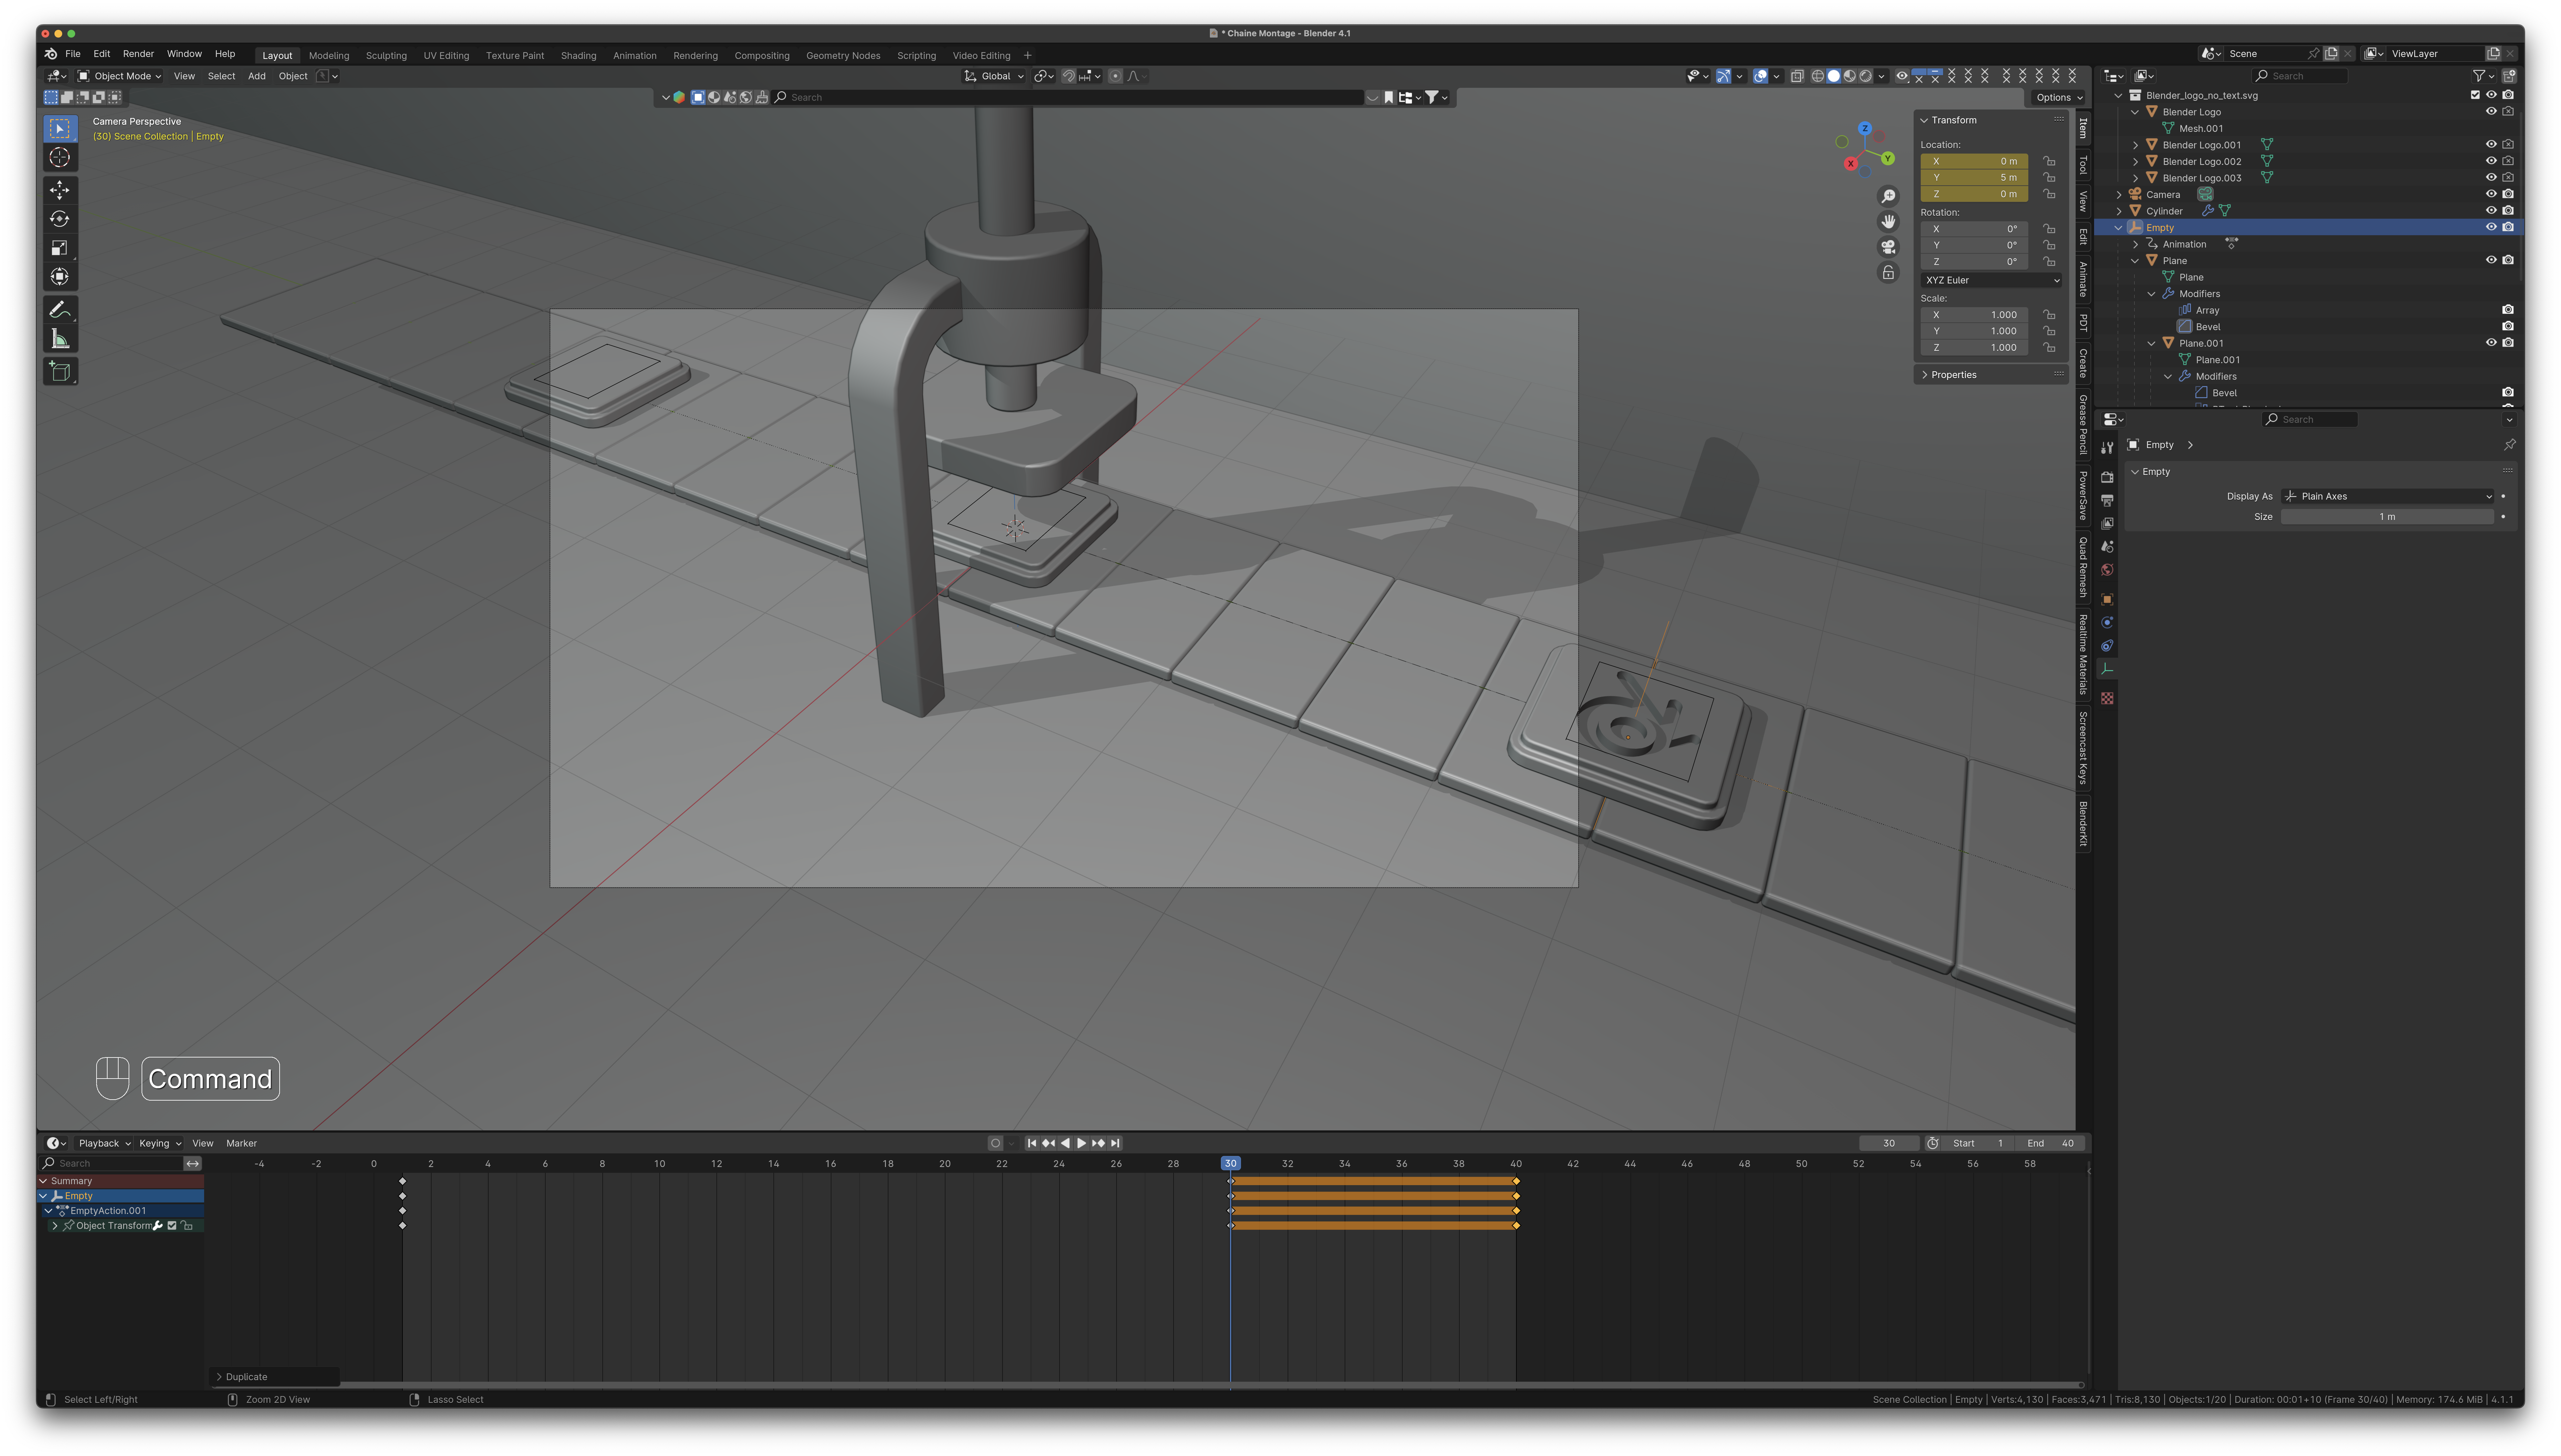
Task: Open the Keying menu in the timeline
Action: [159, 1143]
